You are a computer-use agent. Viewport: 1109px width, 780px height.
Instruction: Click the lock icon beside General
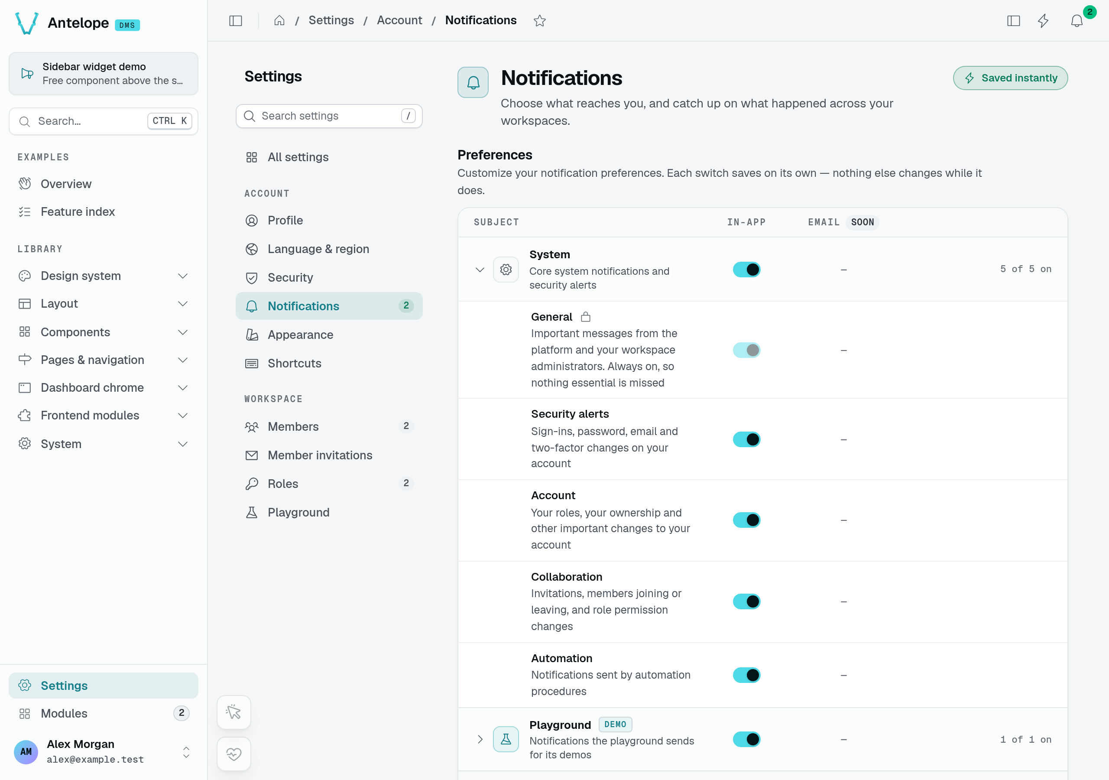(x=585, y=317)
